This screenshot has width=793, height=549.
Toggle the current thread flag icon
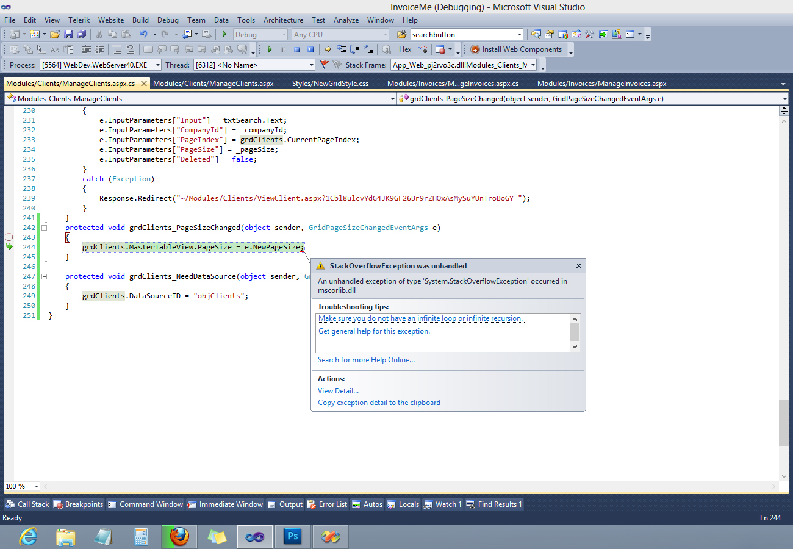324,65
